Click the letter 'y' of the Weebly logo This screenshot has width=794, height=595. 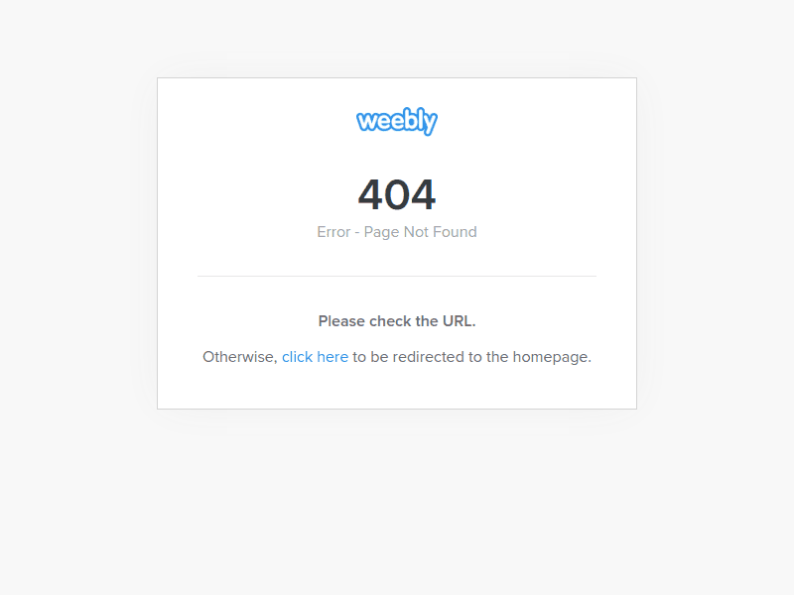pyautogui.click(x=431, y=125)
